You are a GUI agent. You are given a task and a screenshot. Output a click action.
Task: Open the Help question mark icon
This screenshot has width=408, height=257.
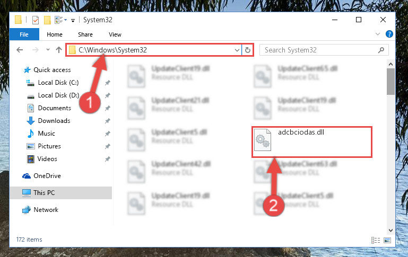pos(389,34)
